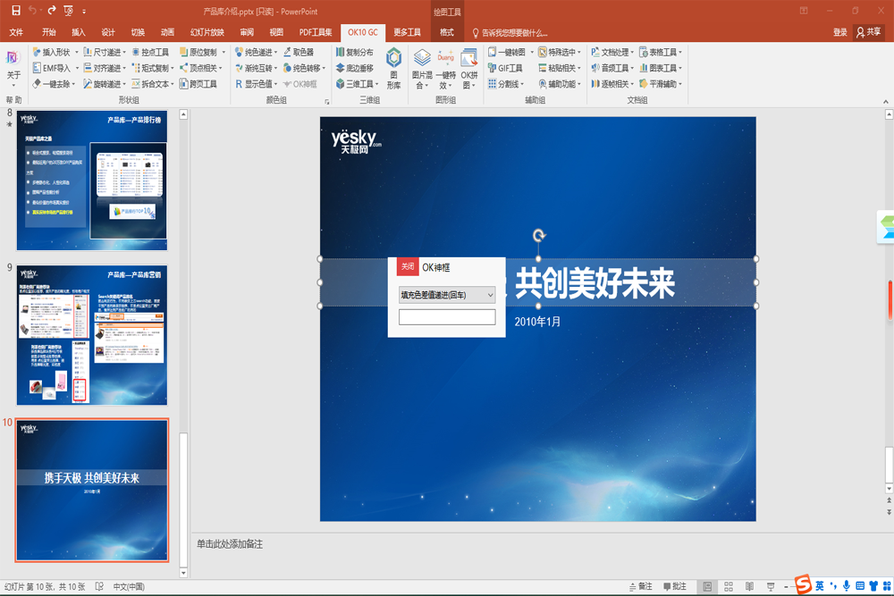
Task: Click the GIF工具 button
Action: pos(506,68)
